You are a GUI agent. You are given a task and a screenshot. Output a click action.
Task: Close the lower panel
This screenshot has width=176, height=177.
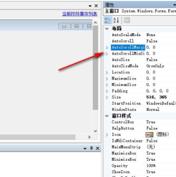98,148
